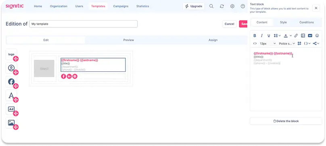326x146 pixels.
Task: Open the Statistics menu
Action: tap(143, 6)
